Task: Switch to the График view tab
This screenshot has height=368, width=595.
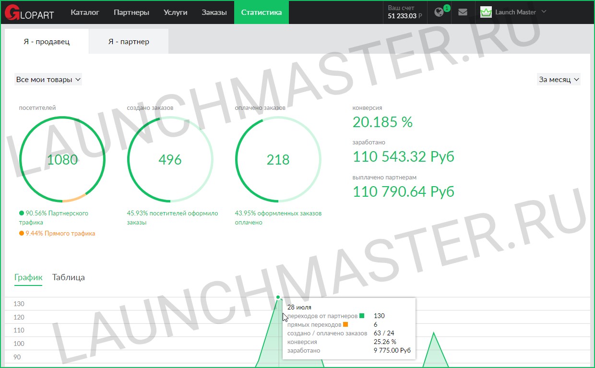Action: click(x=28, y=277)
